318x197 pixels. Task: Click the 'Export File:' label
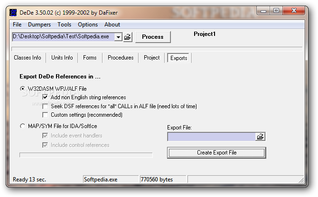(x=179, y=128)
